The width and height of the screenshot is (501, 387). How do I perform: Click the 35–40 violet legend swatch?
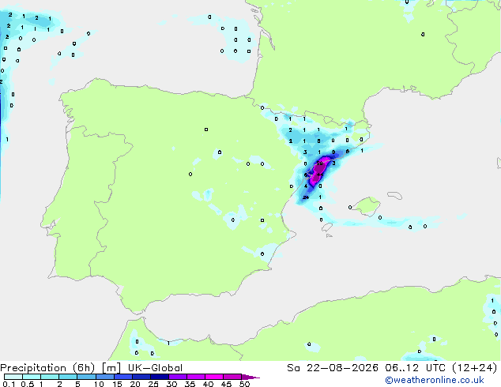[196, 377]
